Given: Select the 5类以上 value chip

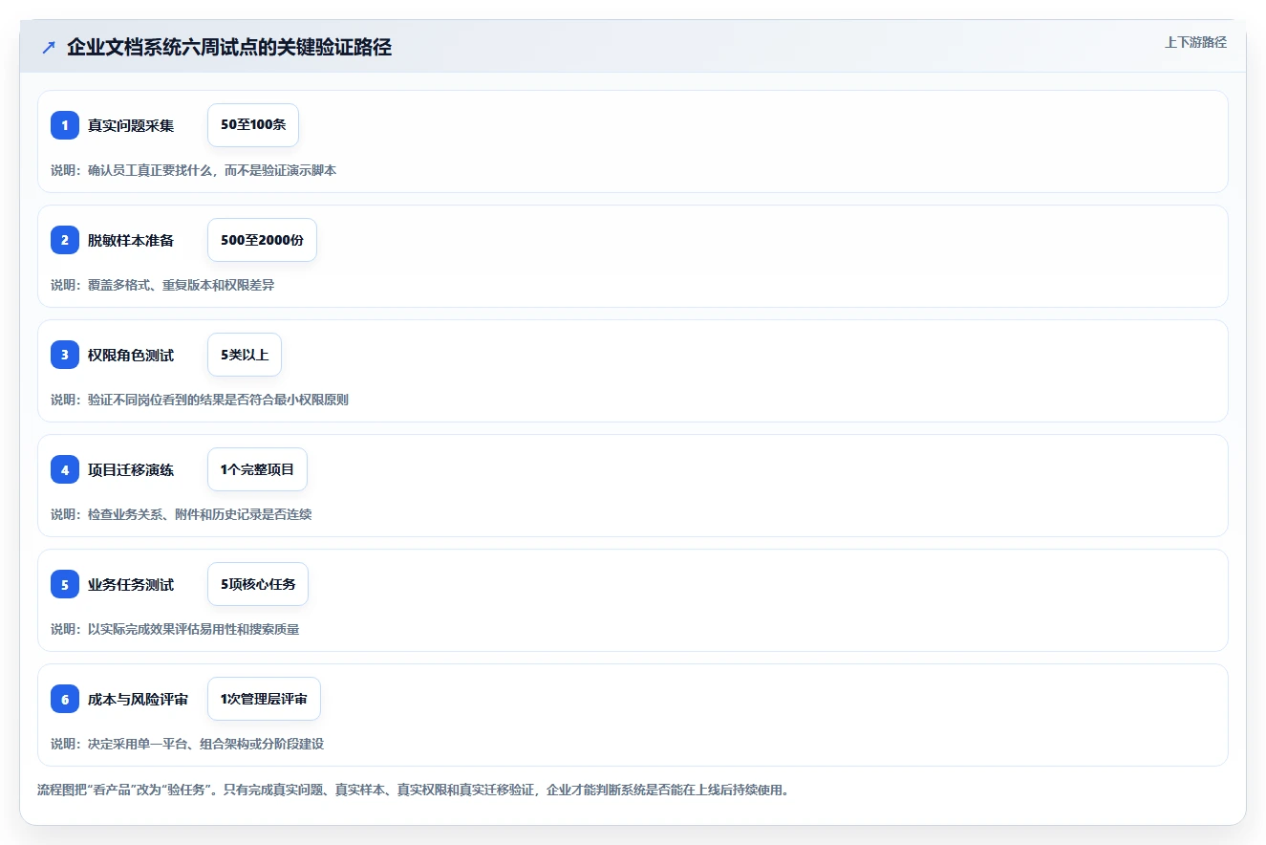Looking at the screenshot, I should [245, 355].
